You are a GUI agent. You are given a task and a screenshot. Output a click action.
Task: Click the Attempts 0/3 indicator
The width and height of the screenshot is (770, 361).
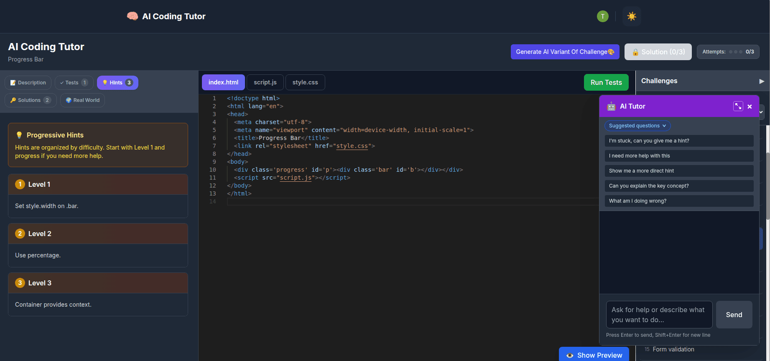point(728,52)
